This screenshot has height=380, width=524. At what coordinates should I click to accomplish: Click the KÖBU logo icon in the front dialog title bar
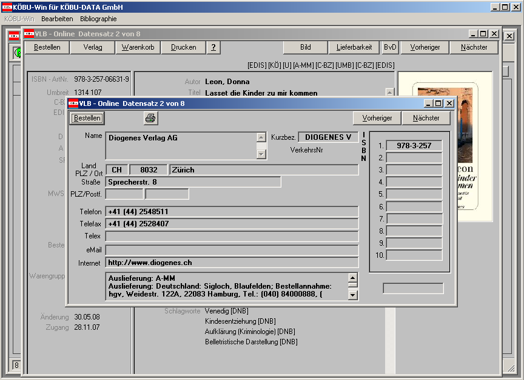73,103
